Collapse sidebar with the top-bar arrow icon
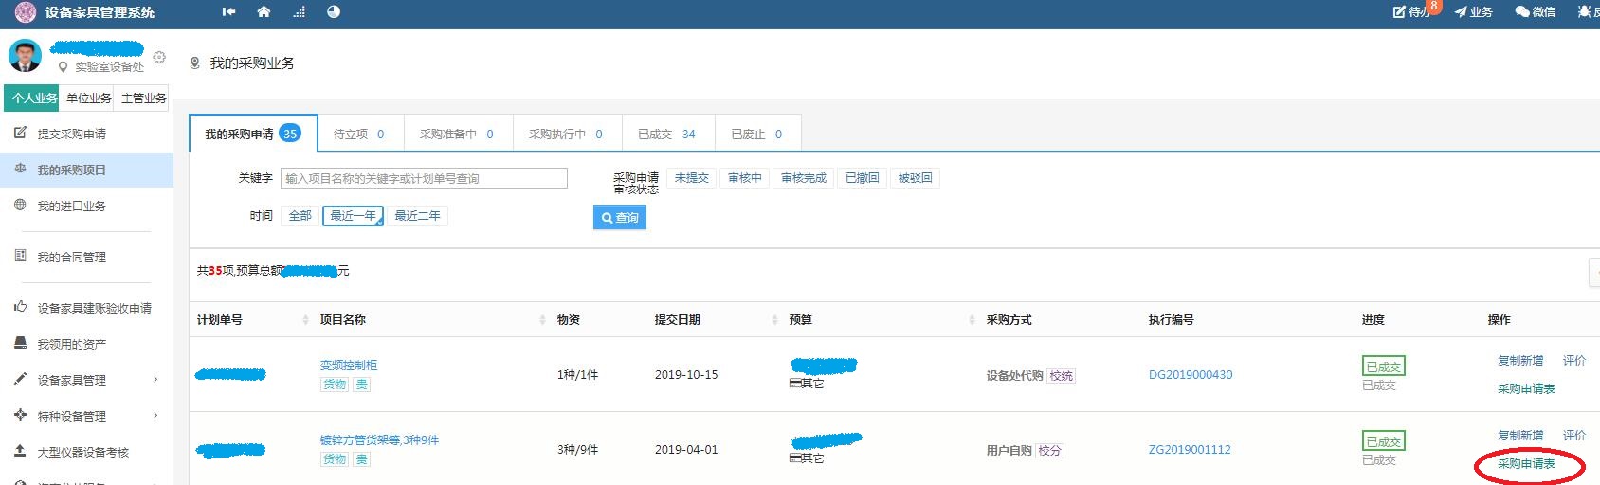 pos(228,12)
